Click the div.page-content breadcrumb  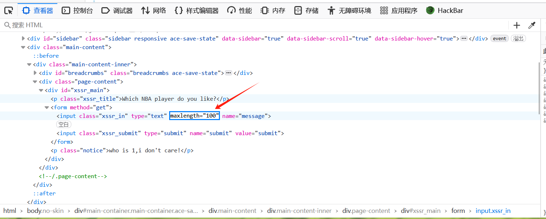366,211
